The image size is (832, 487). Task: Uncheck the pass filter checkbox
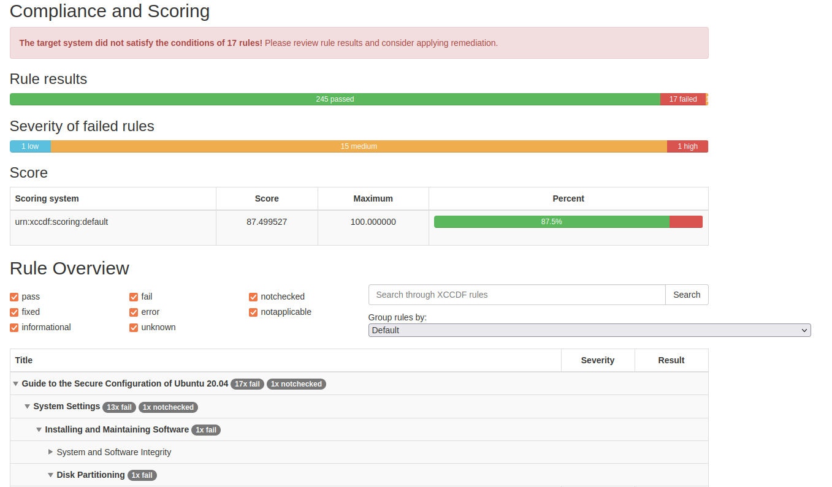(x=14, y=297)
